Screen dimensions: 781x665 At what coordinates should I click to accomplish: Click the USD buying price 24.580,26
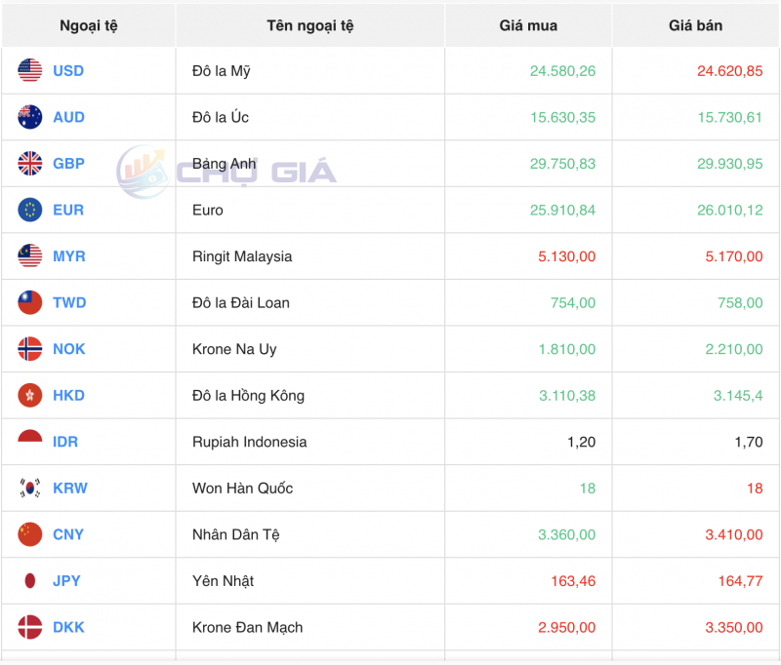(561, 70)
